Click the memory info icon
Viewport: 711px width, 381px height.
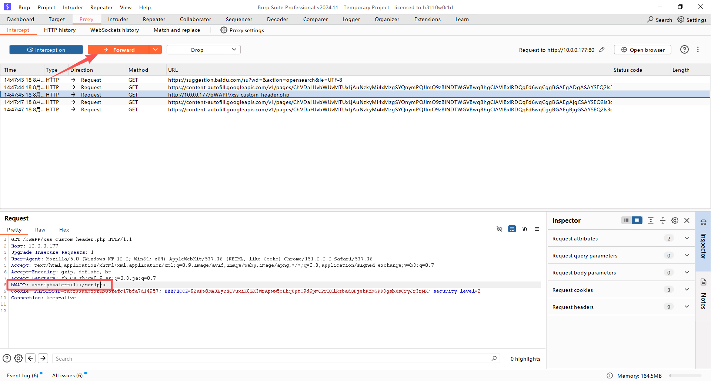point(610,375)
